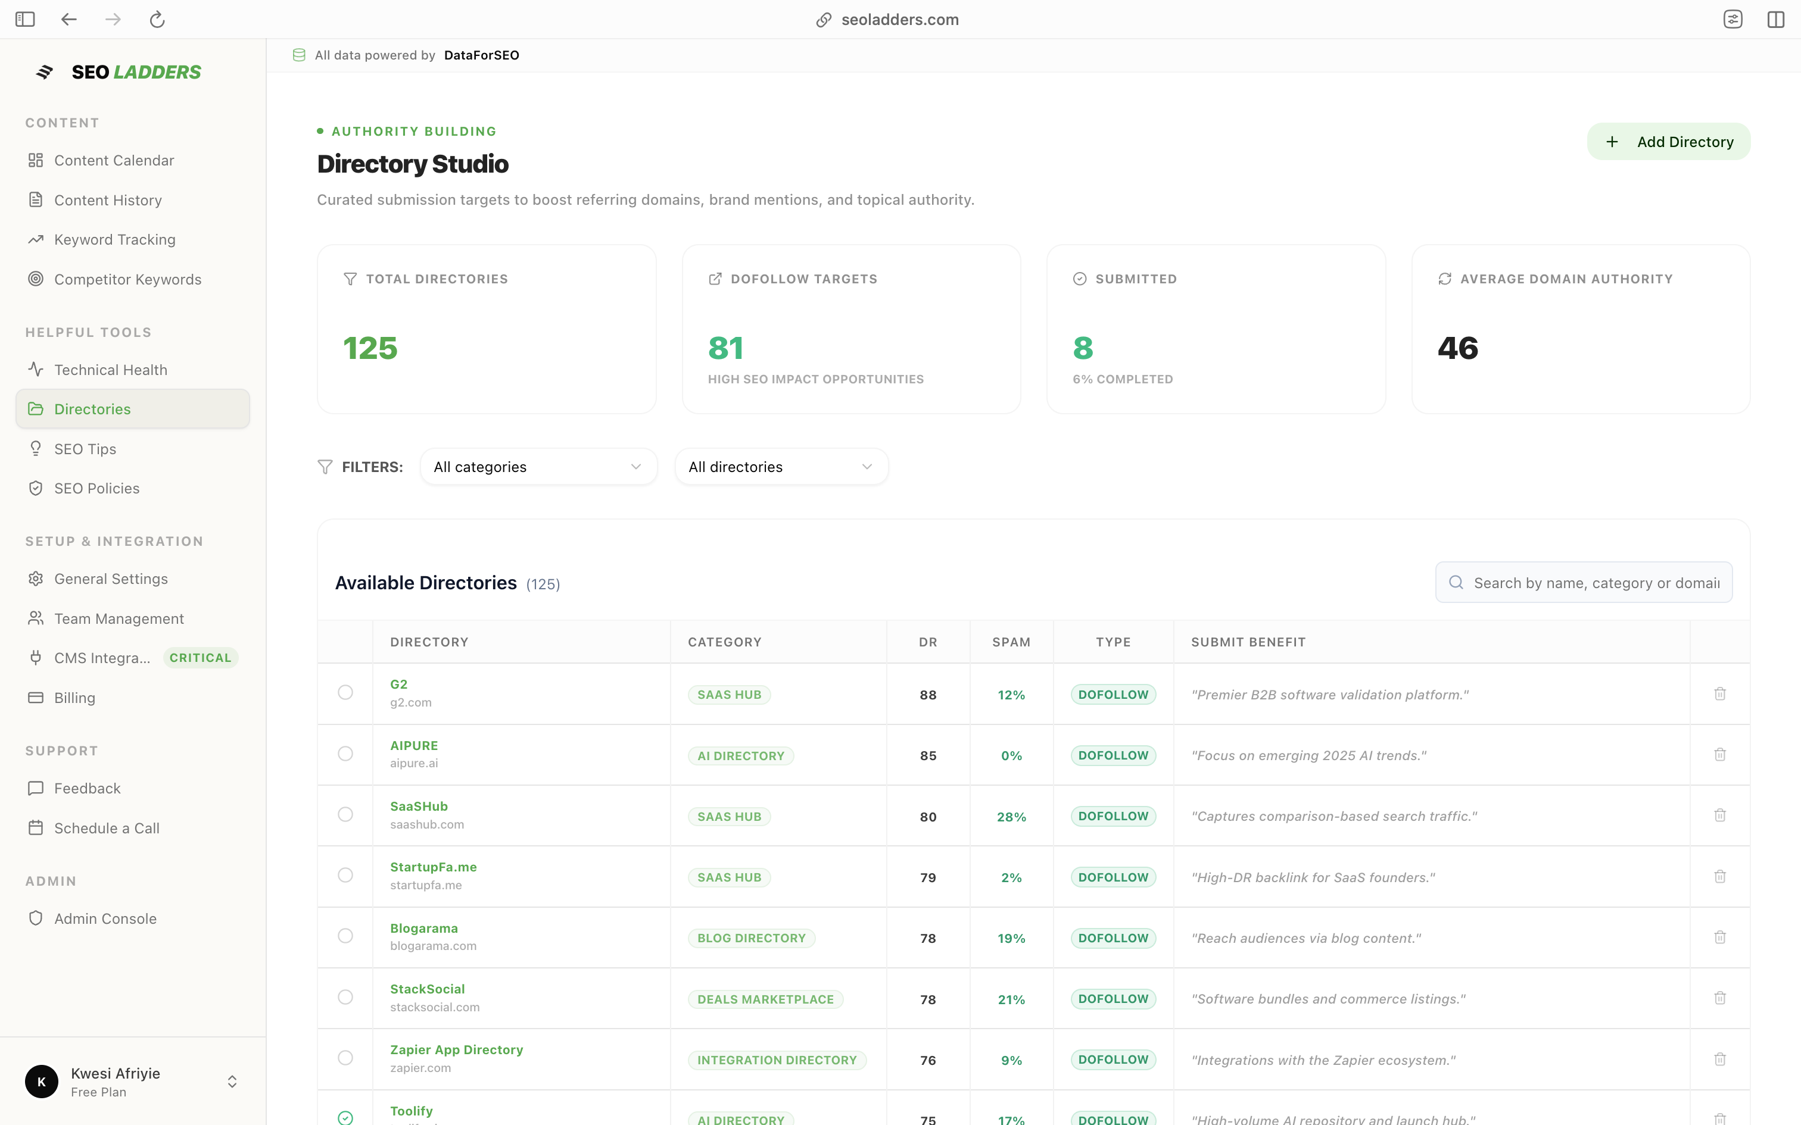Delete the Blogarama directory entry

(x=1719, y=937)
